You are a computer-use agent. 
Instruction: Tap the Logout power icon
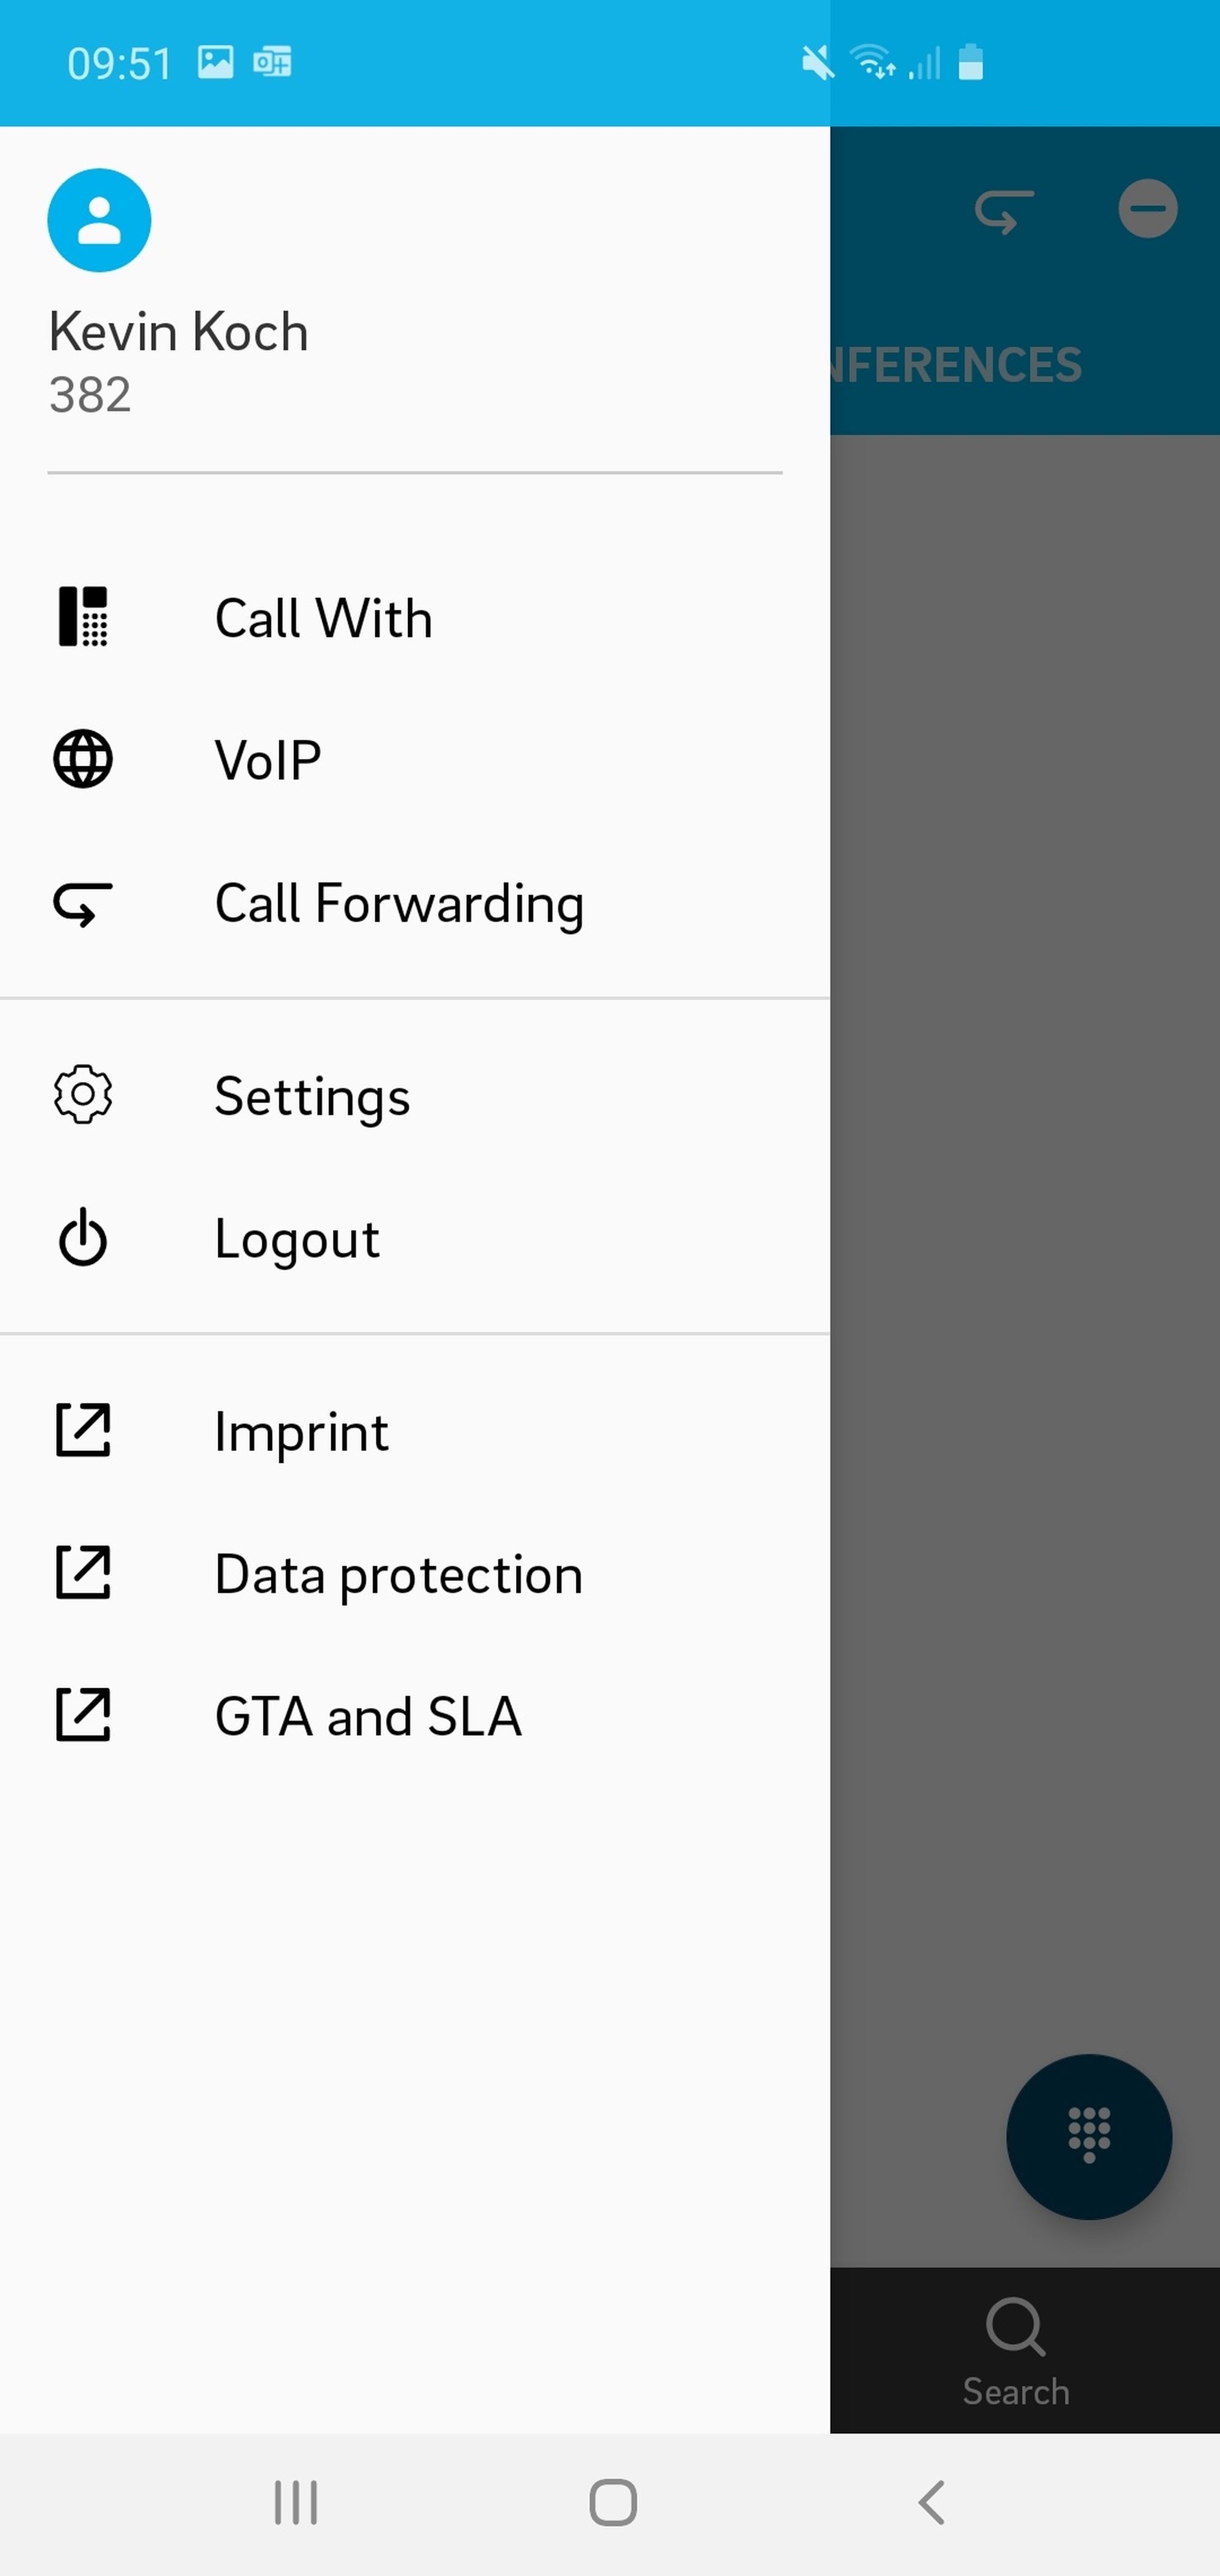tap(83, 1239)
